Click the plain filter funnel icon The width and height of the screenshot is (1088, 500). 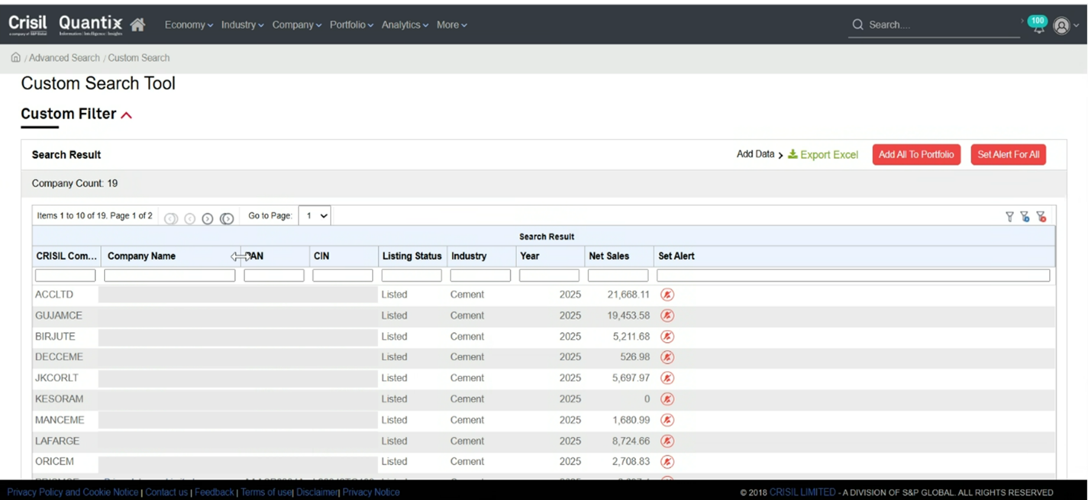1009,218
